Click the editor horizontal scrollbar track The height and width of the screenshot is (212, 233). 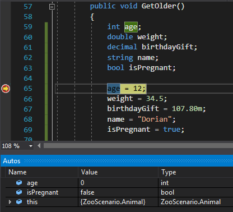tap(138, 146)
